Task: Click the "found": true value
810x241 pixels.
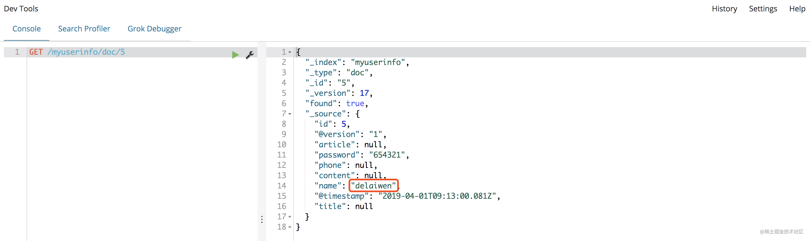Action: pyautogui.click(x=355, y=103)
